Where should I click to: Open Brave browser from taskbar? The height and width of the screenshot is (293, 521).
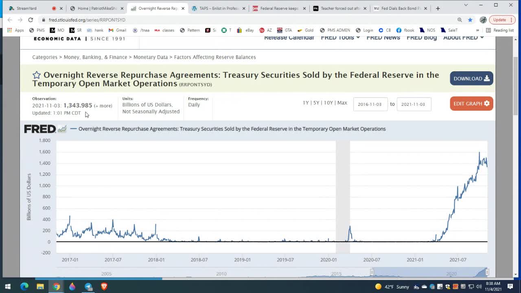[104, 286]
